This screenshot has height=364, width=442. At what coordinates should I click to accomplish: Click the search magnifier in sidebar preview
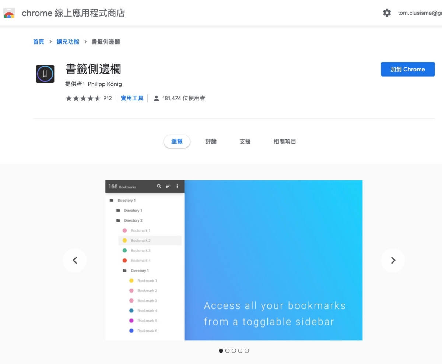159,186
